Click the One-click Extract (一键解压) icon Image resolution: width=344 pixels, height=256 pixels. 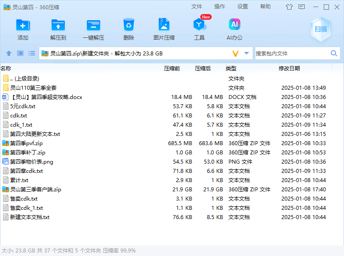[x=93, y=26]
